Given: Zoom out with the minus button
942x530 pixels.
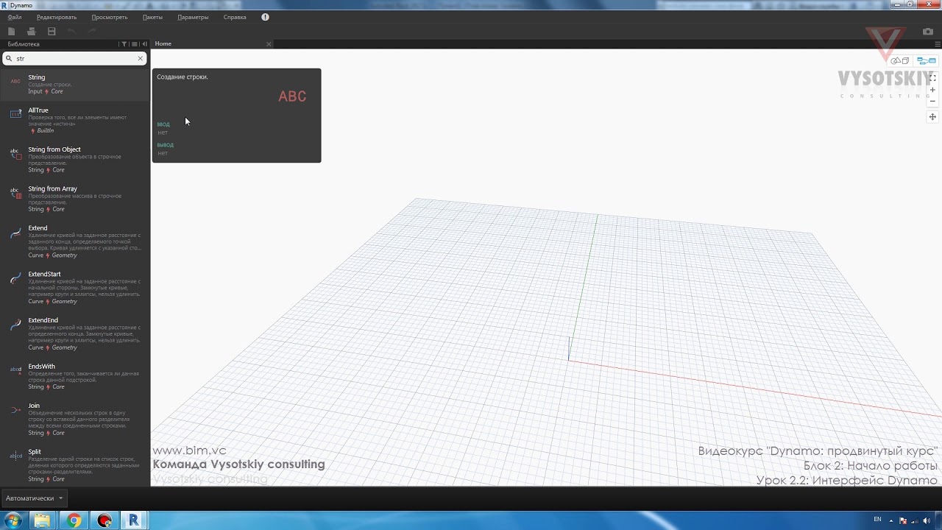Looking at the screenshot, I should [932, 102].
